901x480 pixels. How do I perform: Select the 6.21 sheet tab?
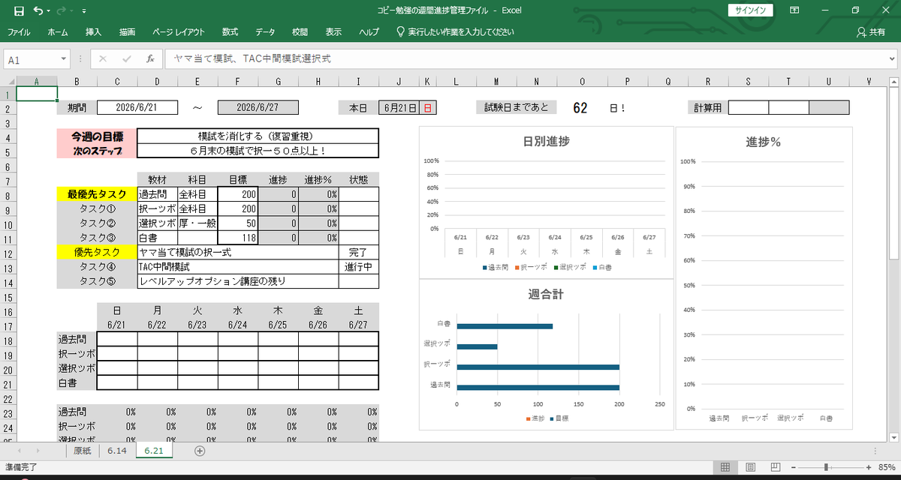pos(154,451)
